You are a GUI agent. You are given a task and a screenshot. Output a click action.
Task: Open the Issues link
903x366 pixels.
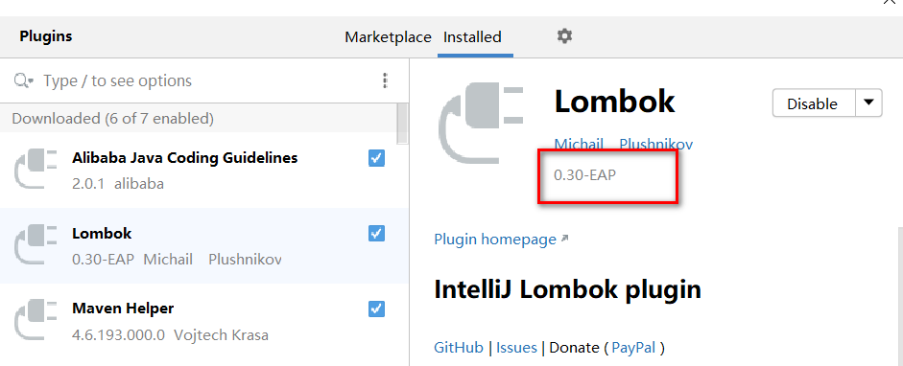coord(516,347)
